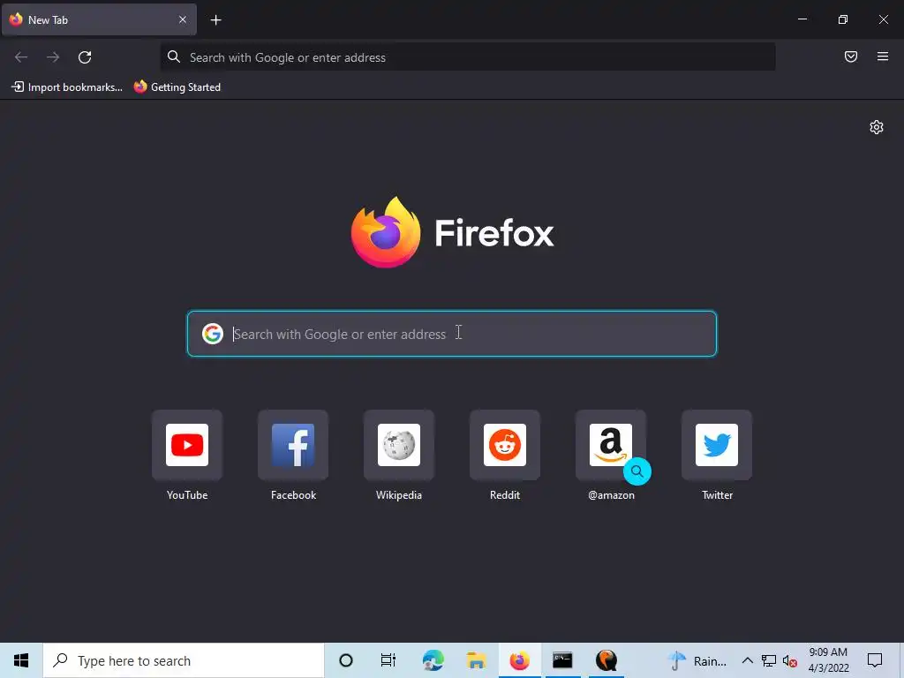The width and height of the screenshot is (904, 678).
Task: Click the Windows taskbar search box
Action: coord(184,660)
